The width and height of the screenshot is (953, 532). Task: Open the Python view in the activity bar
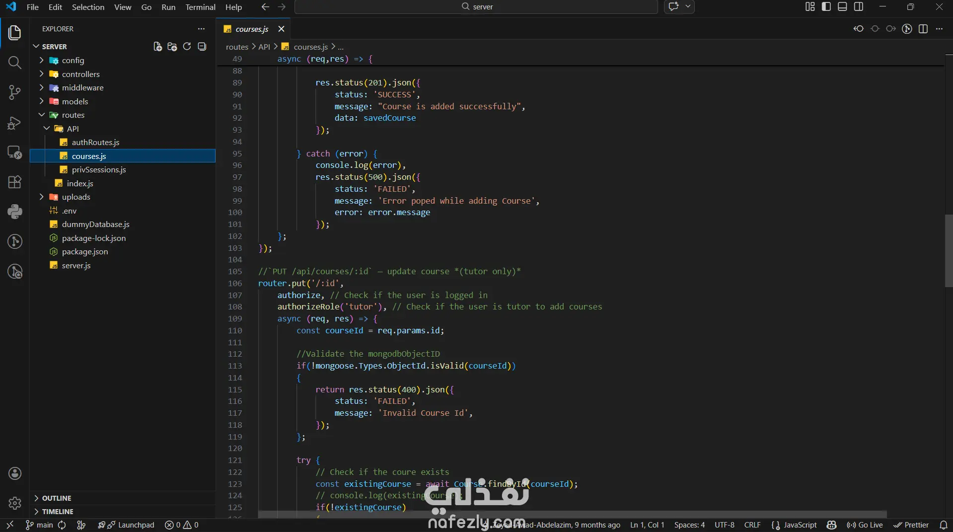(15, 212)
